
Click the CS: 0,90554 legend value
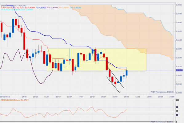52,8
